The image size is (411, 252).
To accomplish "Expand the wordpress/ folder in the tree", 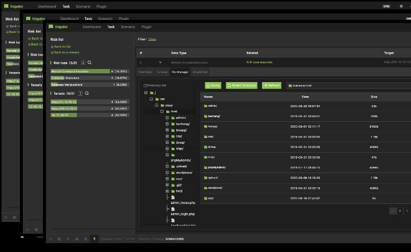I will [x=167, y=173].
